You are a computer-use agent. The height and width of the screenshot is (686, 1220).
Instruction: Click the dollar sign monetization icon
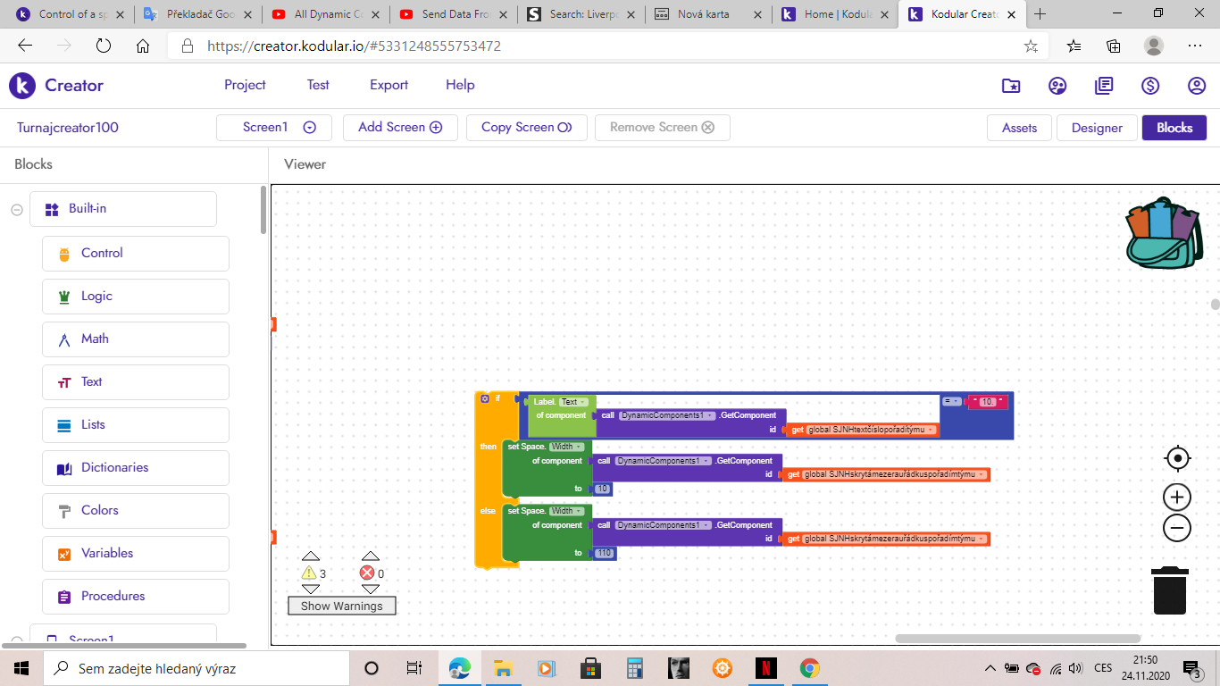[1150, 86]
